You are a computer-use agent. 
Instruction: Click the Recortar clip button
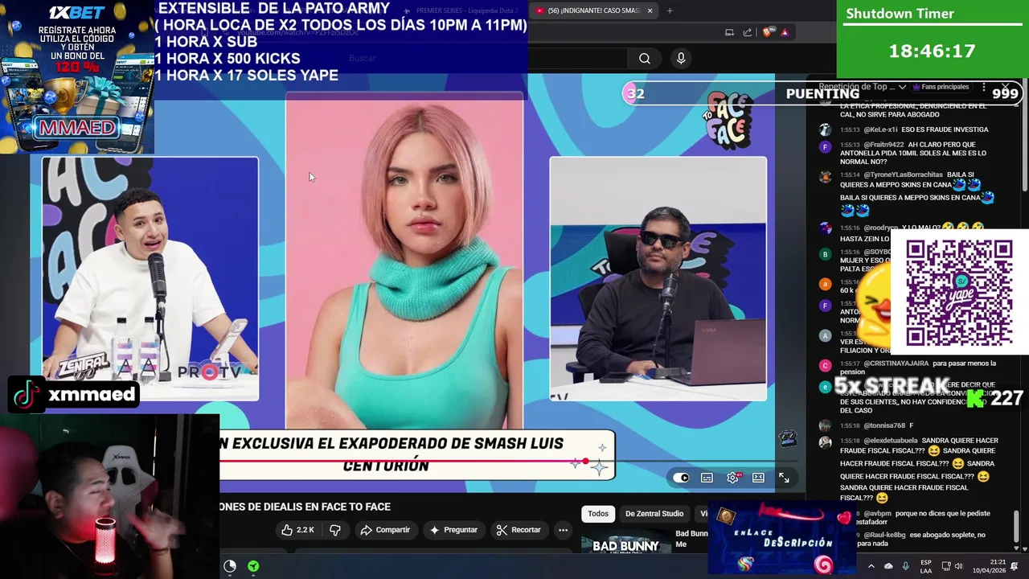coord(519,530)
